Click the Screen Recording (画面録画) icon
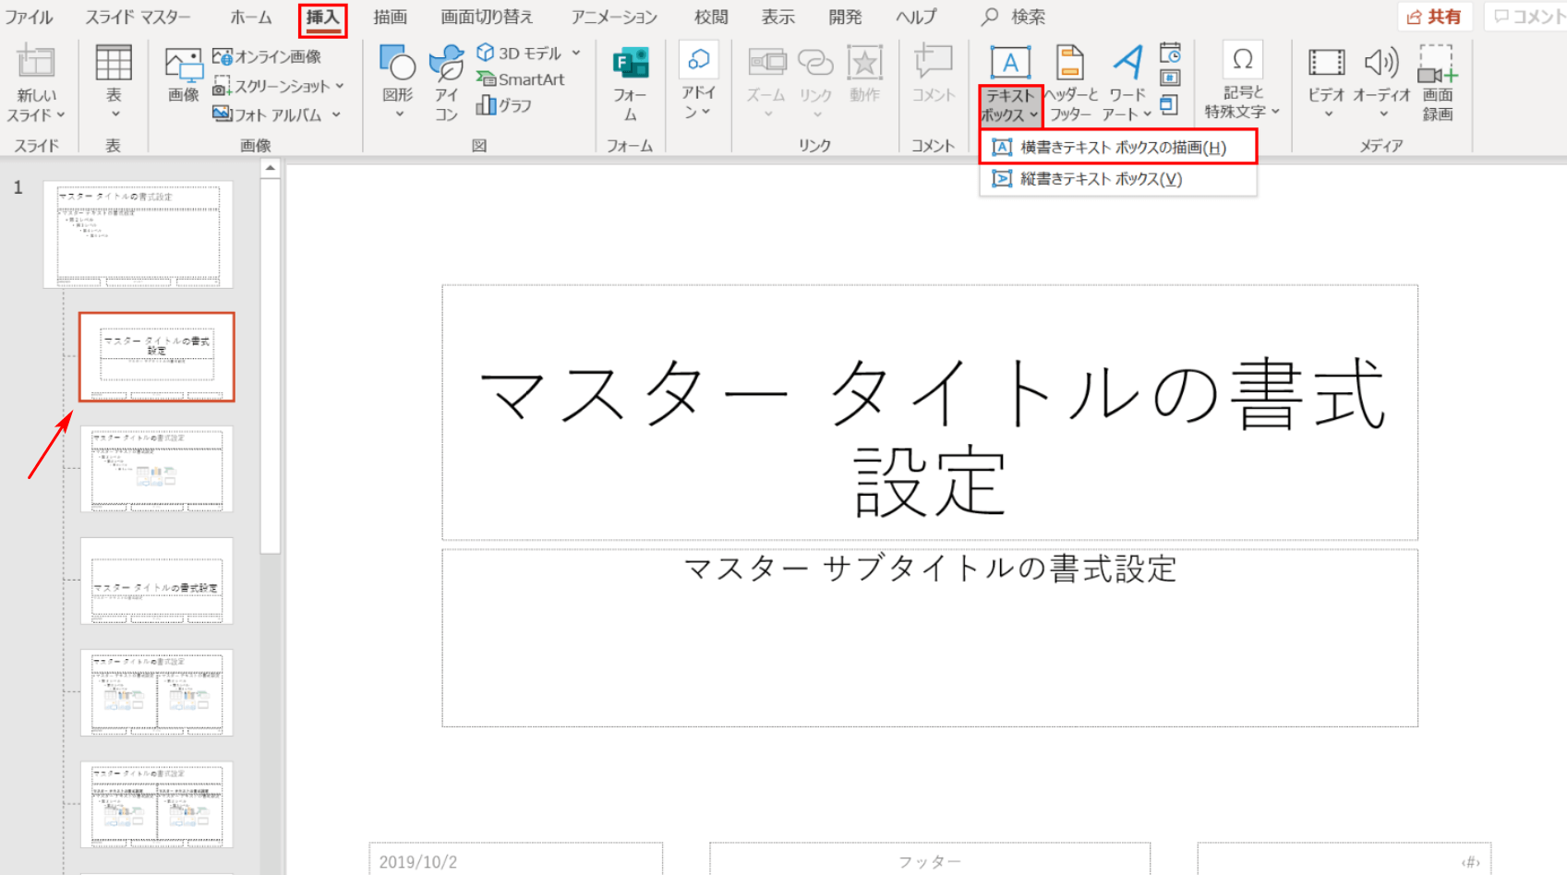This screenshot has height=875, width=1567. click(1438, 63)
